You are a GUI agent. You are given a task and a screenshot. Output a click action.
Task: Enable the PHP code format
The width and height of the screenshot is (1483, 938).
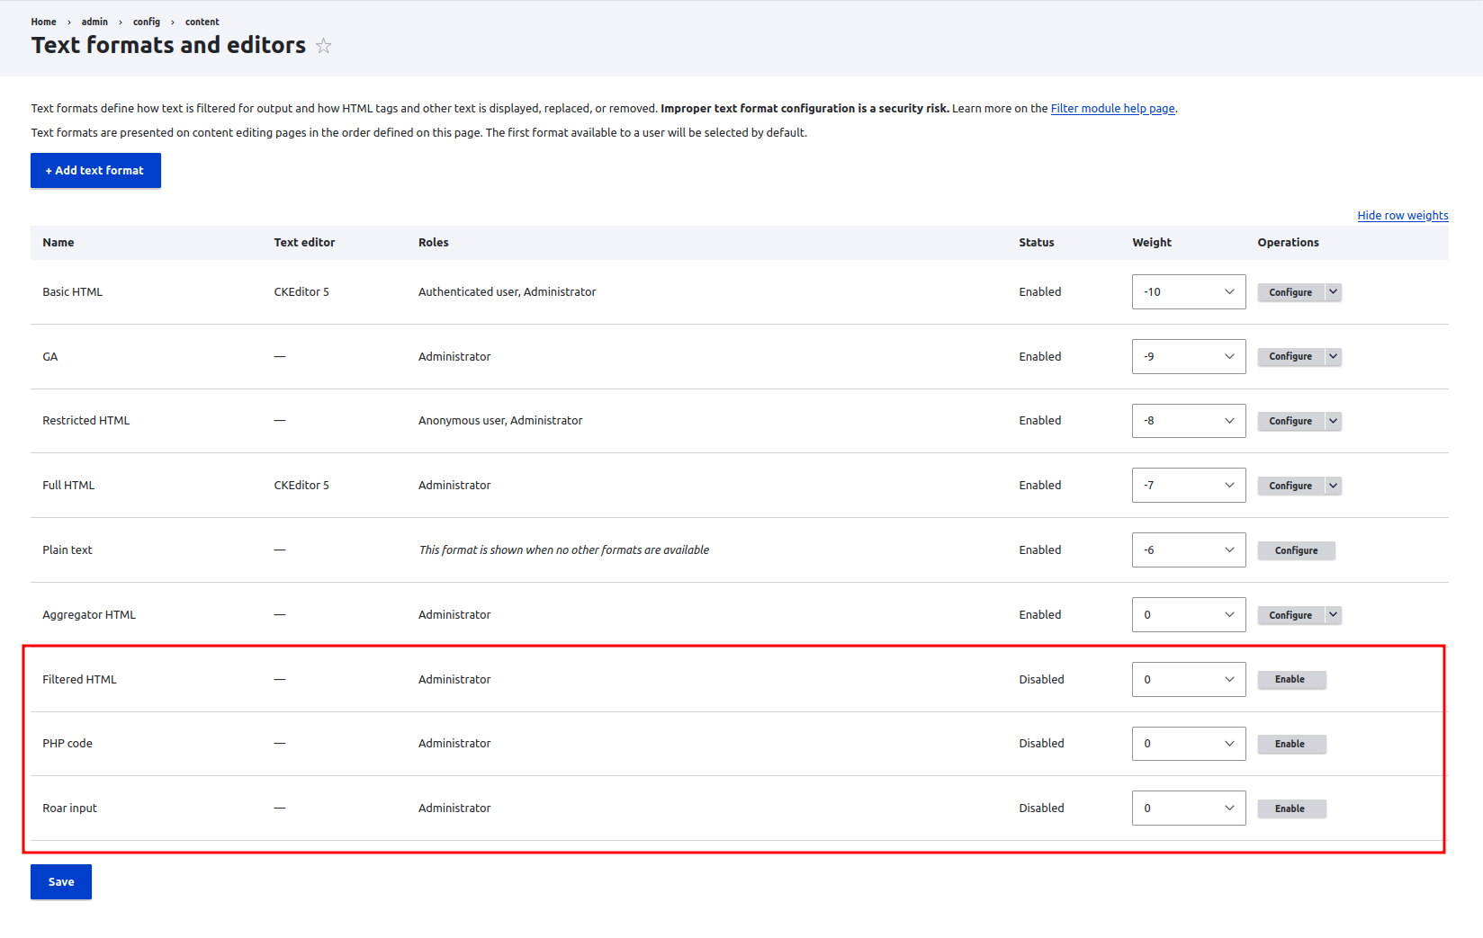point(1290,744)
